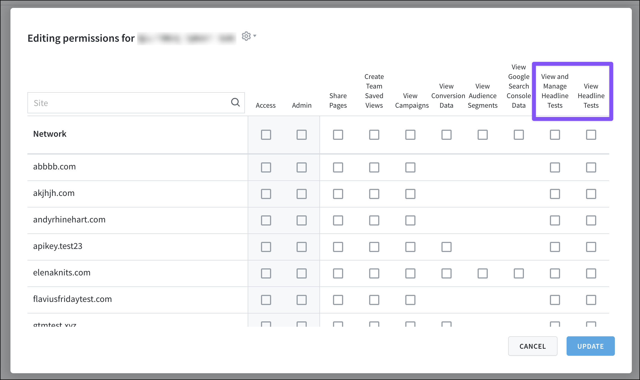Enable Admin for abbbb.com
This screenshot has width=640, height=380.
pos(302,167)
